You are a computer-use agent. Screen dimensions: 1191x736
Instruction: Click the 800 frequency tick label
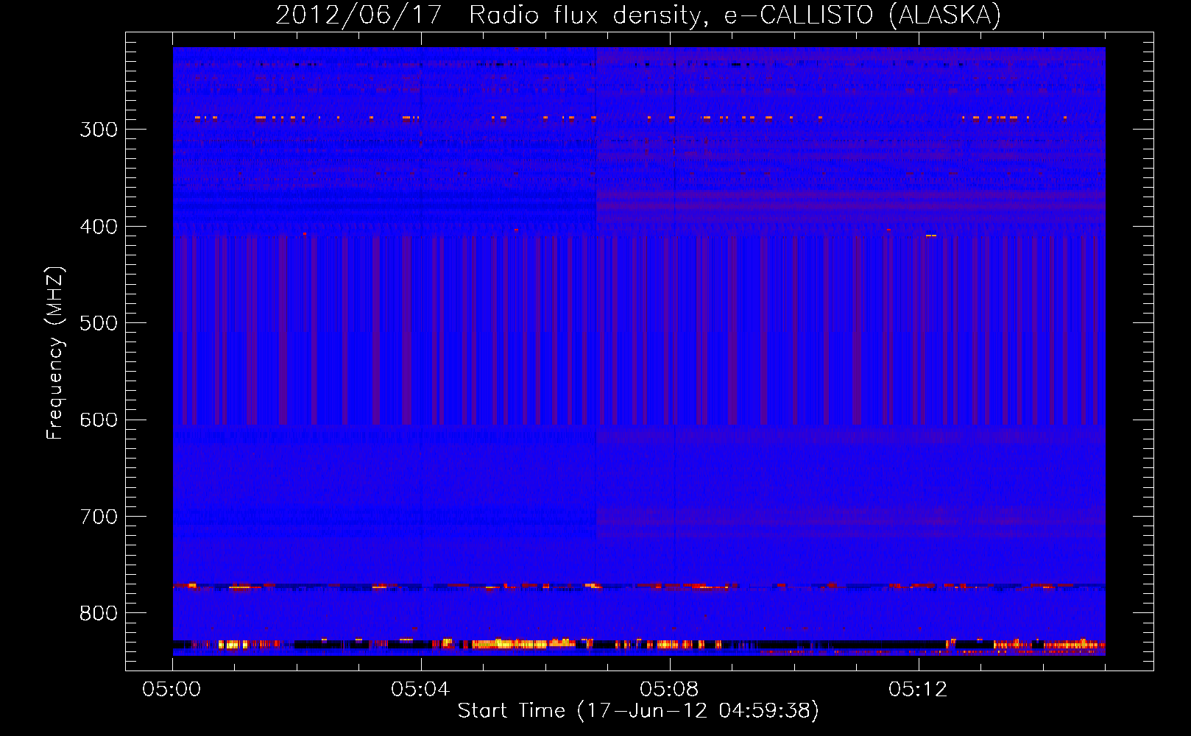click(99, 614)
